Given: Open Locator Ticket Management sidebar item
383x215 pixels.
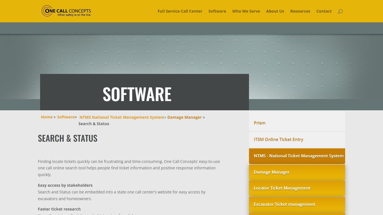Looking at the screenshot, I should coord(297,188).
